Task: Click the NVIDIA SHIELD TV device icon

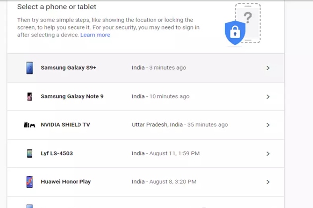Action: [30, 125]
